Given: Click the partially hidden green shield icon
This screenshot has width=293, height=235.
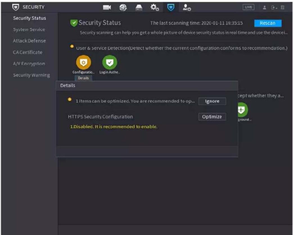Looking at the screenshot, I should coord(243,110).
